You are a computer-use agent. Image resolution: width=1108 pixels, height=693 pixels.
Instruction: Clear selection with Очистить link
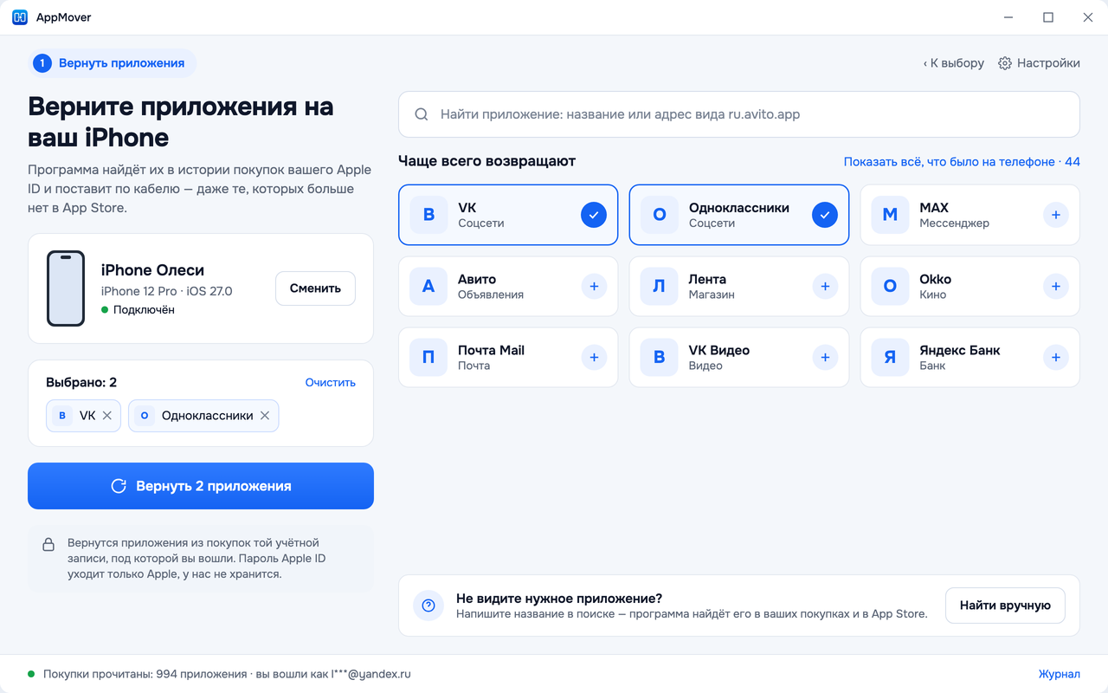(331, 382)
